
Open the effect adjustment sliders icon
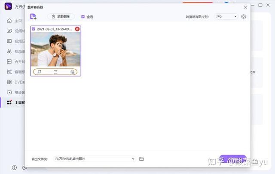click(x=56, y=72)
